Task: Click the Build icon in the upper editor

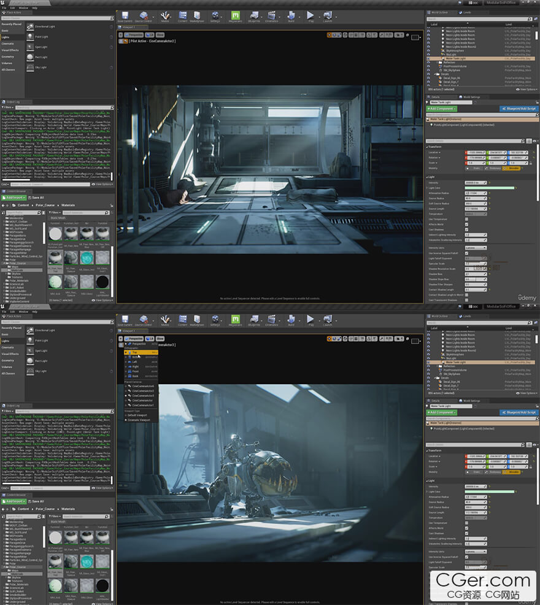Action: click(291, 16)
